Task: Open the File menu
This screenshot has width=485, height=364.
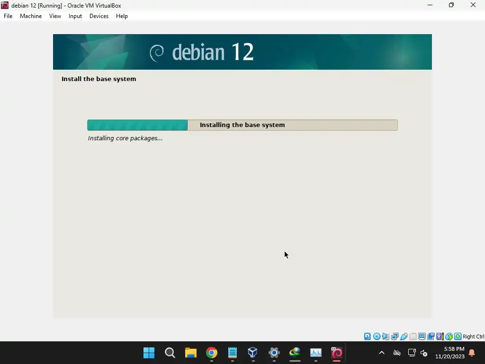Action: 8,16
